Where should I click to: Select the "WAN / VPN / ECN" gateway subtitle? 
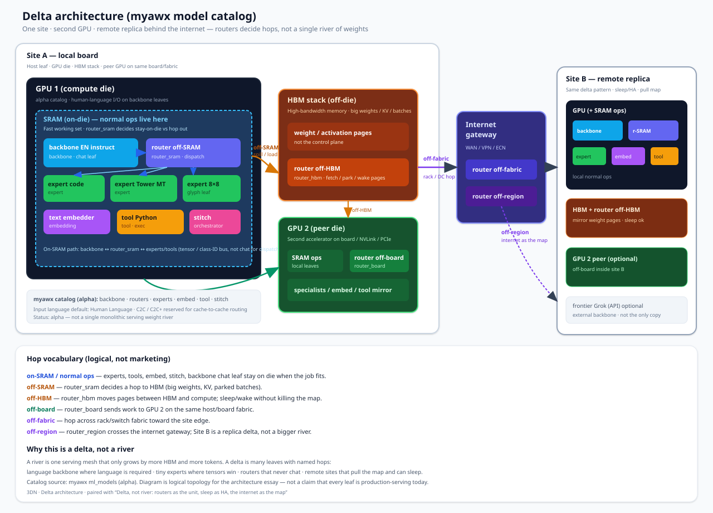pyautogui.click(x=486, y=148)
